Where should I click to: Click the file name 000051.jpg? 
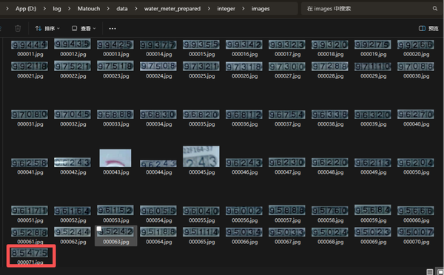click(x=30, y=220)
